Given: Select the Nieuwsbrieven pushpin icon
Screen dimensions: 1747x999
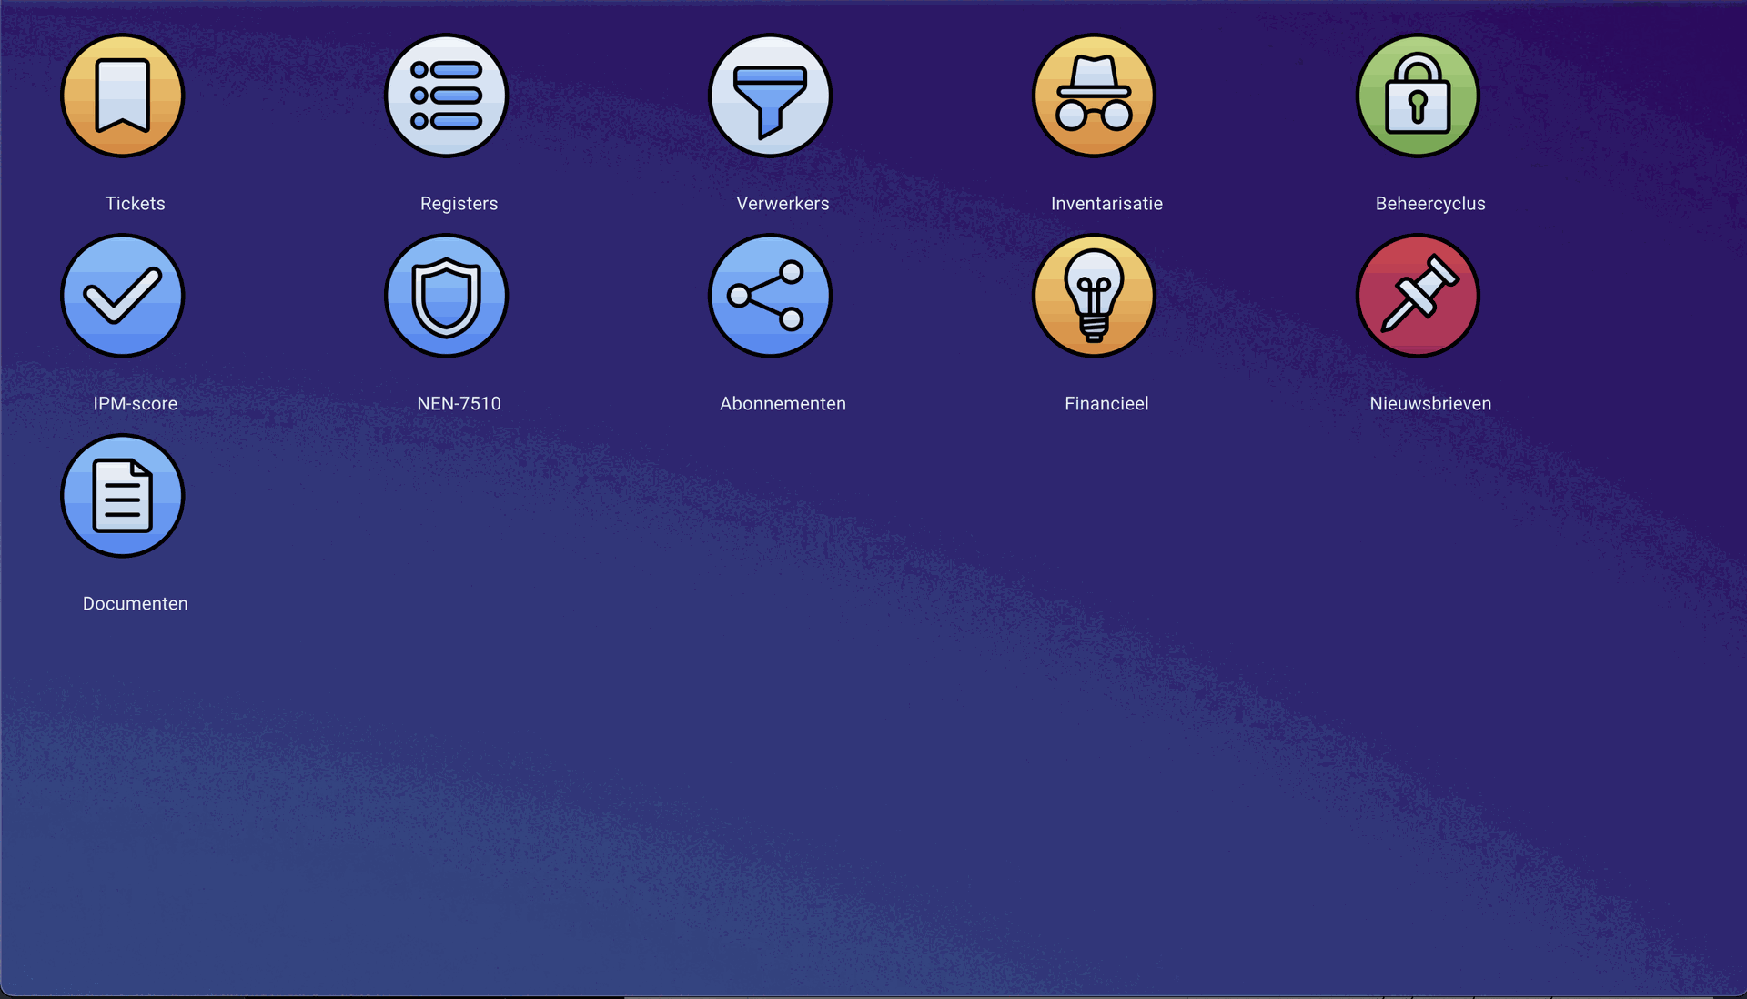Looking at the screenshot, I should [x=1418, y=296].
